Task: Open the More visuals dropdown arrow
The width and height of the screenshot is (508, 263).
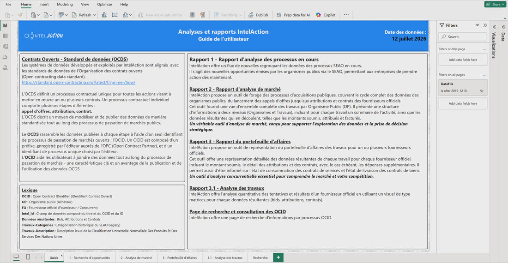Action: pos(131,15)
